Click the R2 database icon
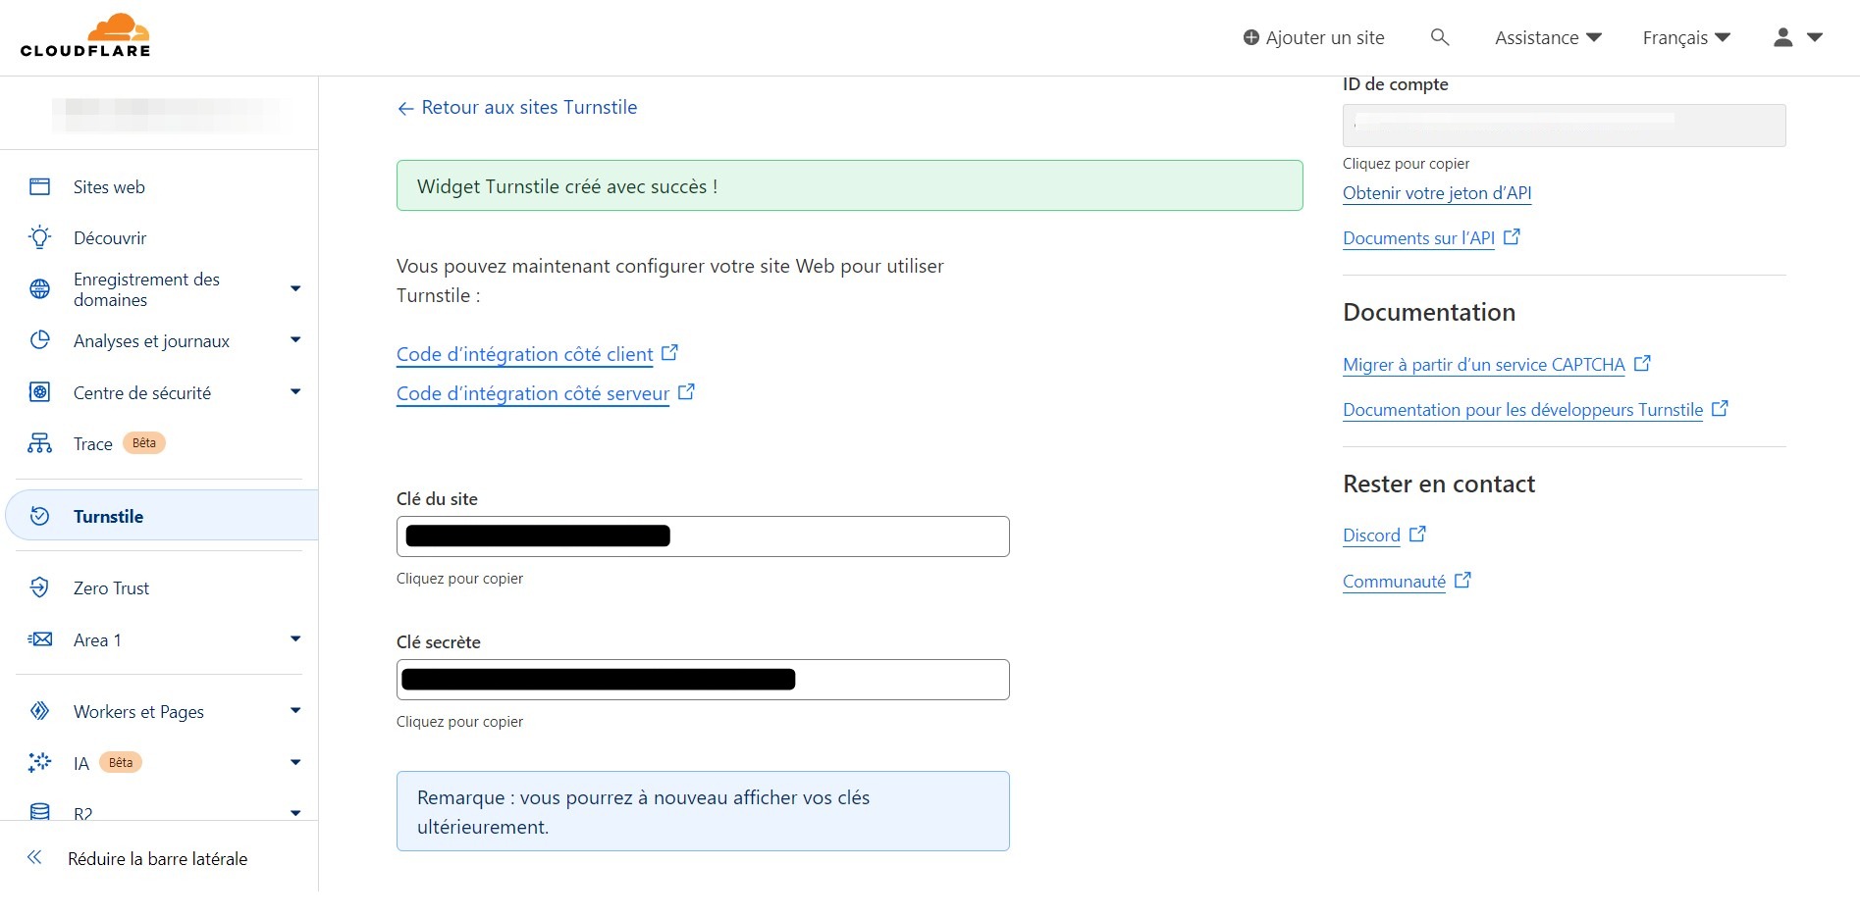Screen dimensions: 1860x918 coord(39,812)
